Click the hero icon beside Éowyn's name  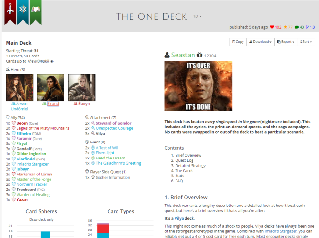pyautogui.click(x=76, y=103)
